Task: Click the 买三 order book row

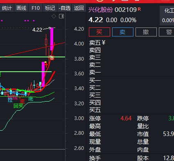Action: [130, 95]
